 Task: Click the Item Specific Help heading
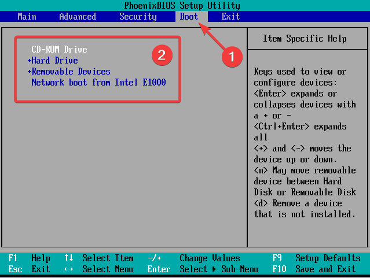point(305,38)
